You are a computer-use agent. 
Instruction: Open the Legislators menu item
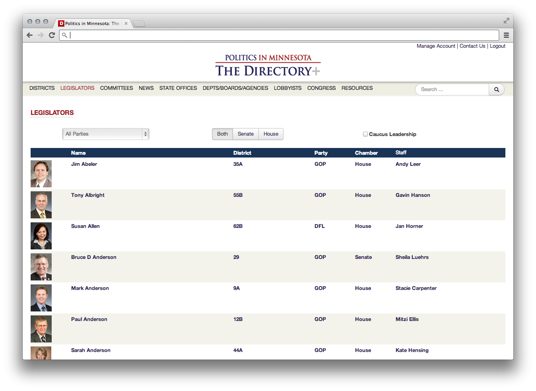78,88
